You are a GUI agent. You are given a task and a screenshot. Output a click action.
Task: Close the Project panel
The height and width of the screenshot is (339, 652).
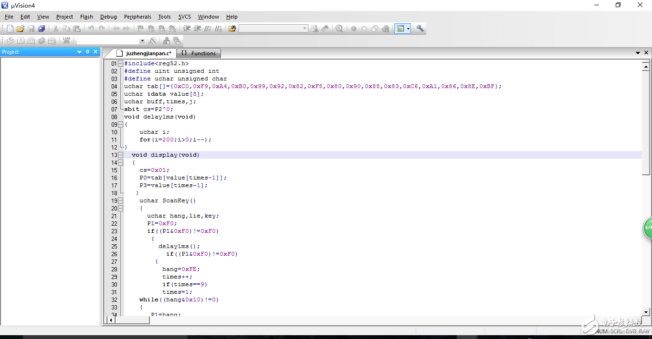tap(95, 52)
